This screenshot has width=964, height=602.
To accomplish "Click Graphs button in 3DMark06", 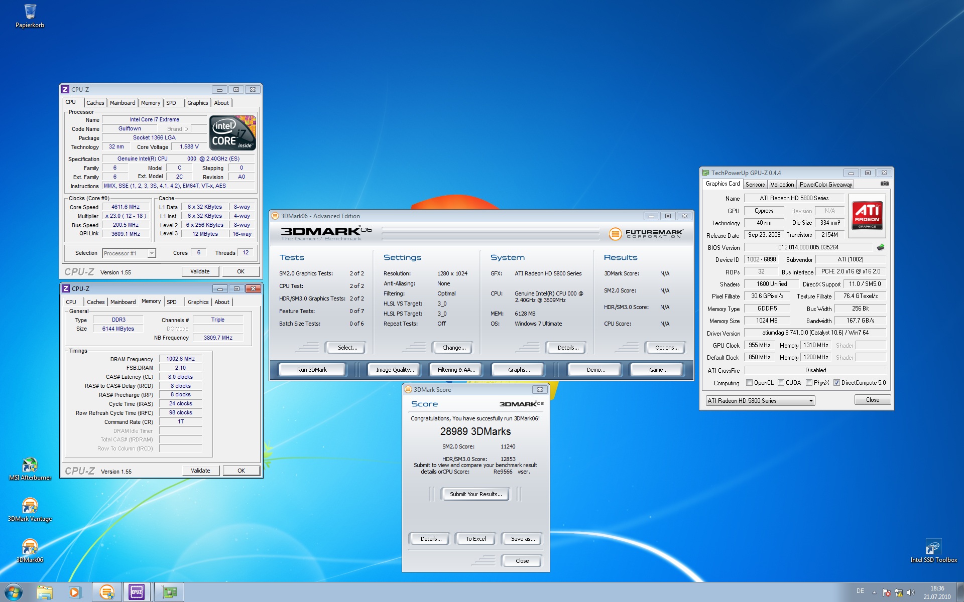I will (x=519, y=370).
